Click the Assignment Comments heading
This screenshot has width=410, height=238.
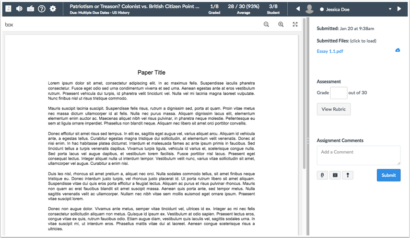click(340, 141)
